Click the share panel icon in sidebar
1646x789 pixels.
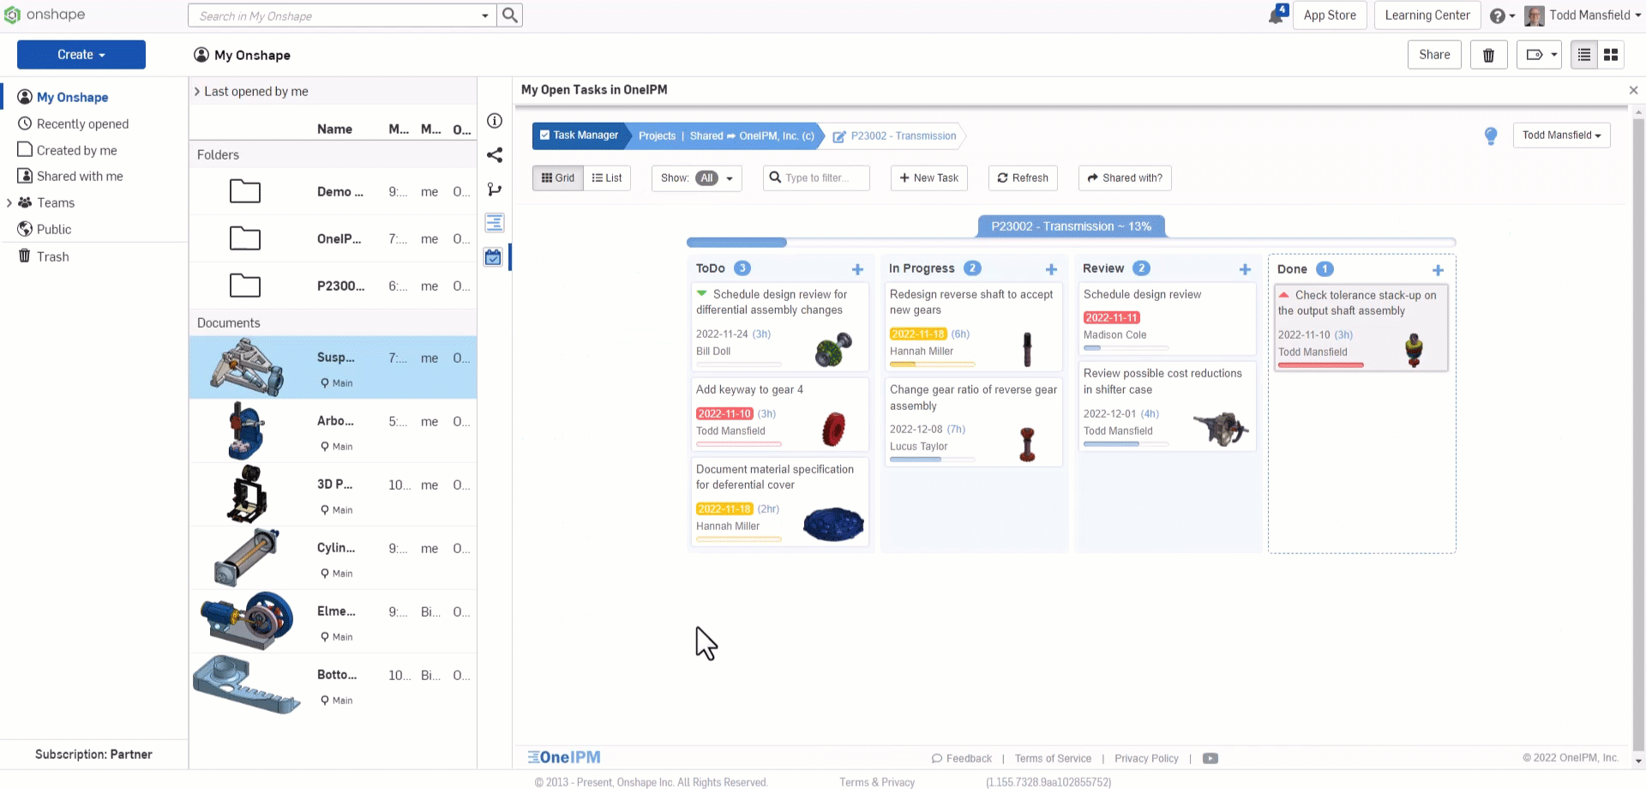point(494,155)
